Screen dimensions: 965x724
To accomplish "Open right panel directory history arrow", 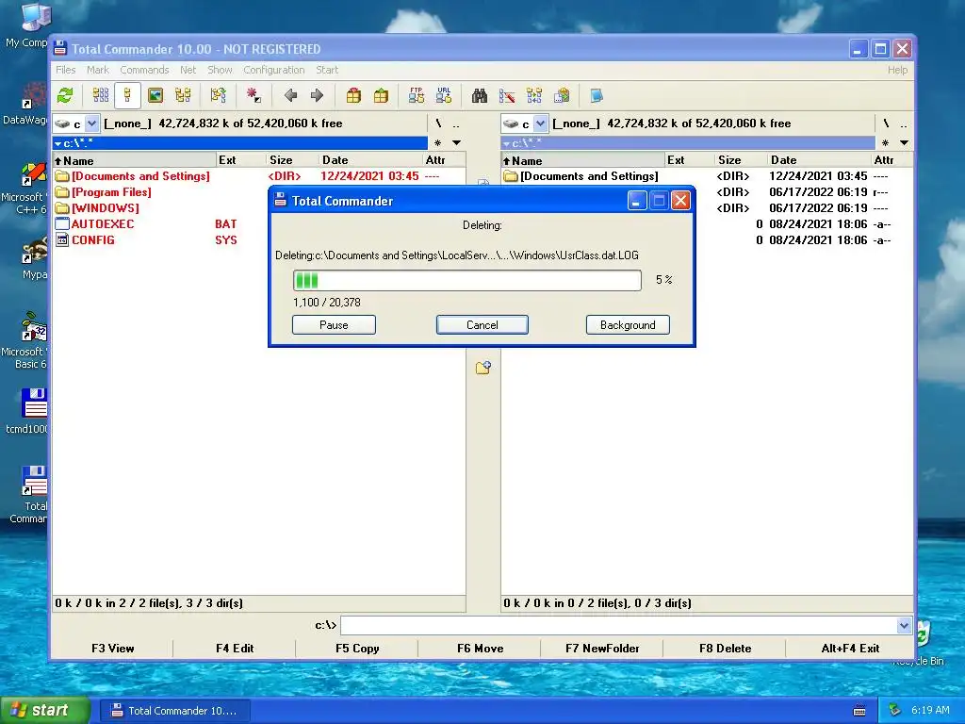I will [904, 143].
